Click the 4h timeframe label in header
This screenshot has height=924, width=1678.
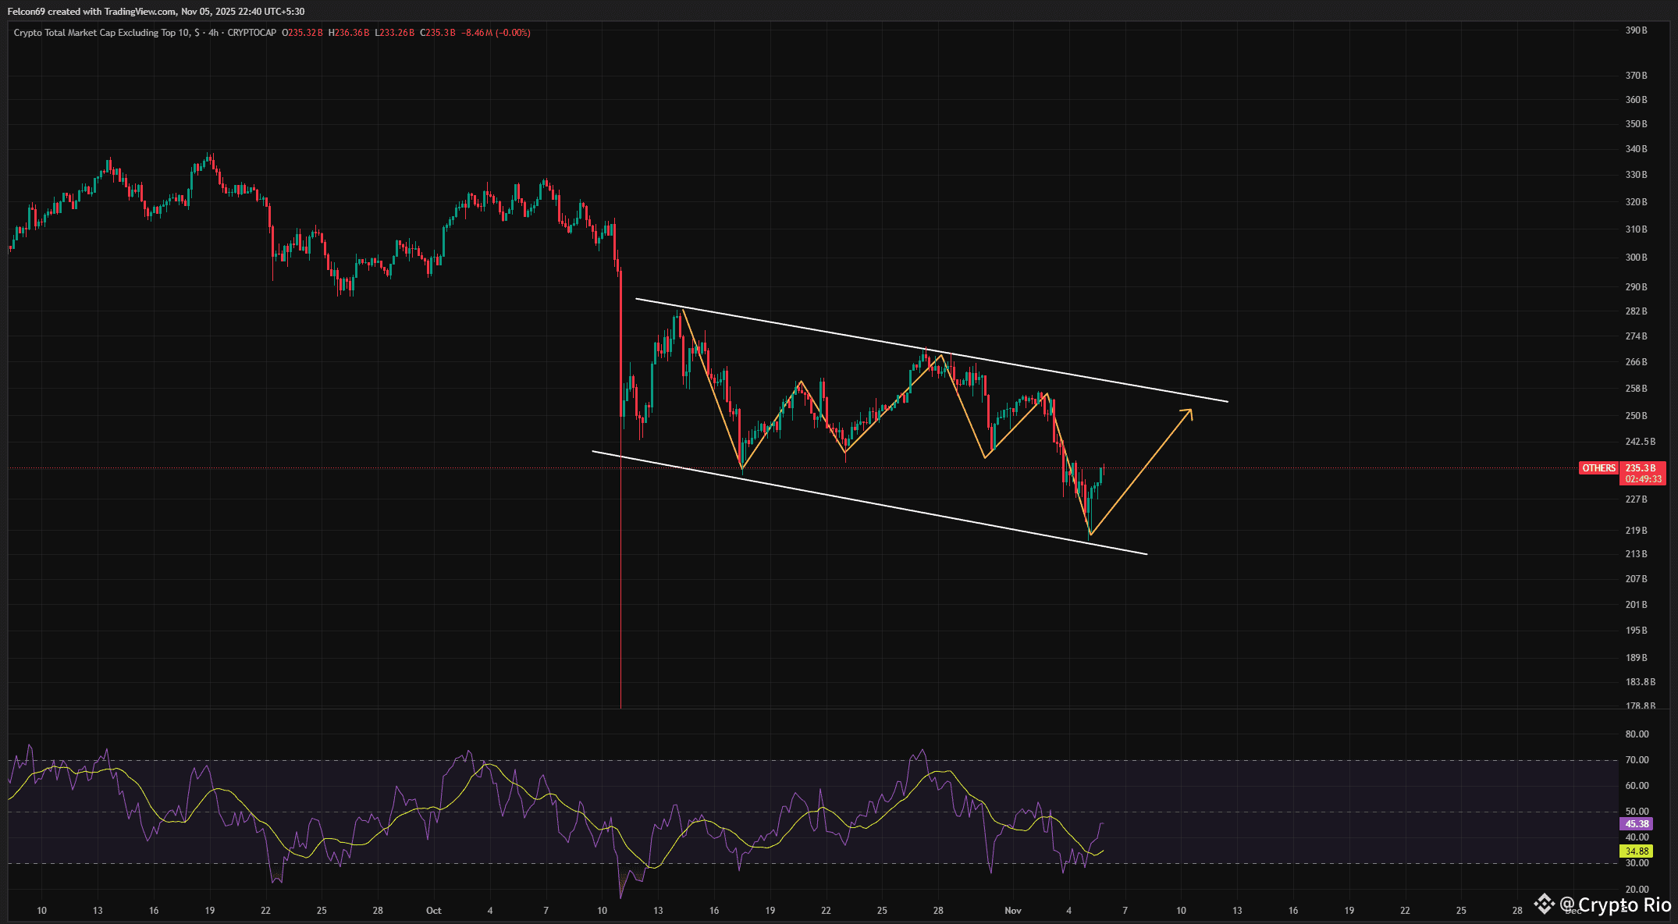213,33
